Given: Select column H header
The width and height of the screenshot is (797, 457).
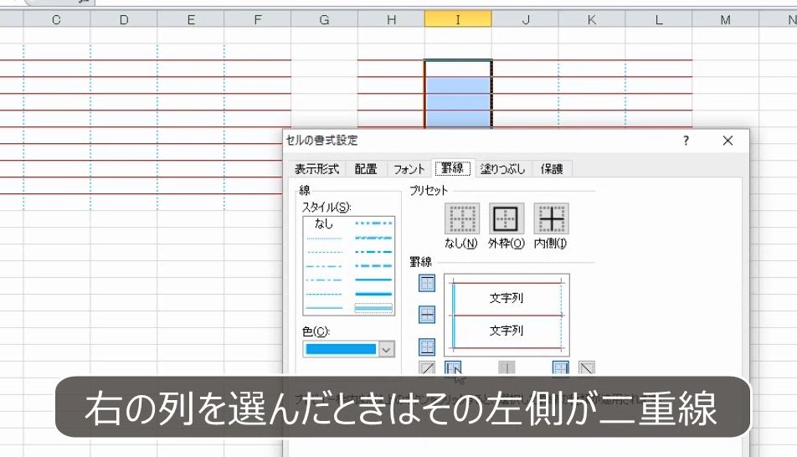Looking at the screenshot, I should point(392,20).
